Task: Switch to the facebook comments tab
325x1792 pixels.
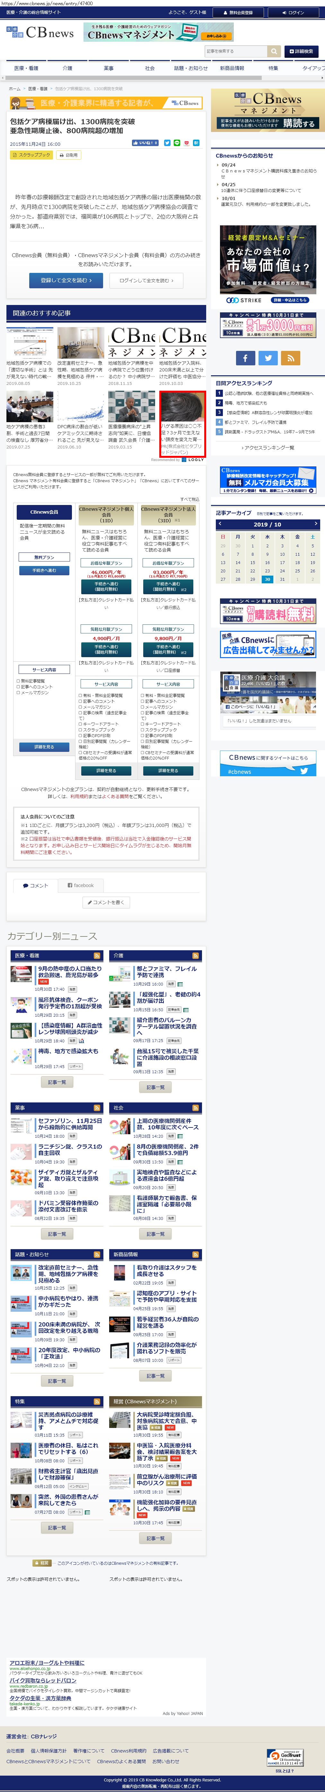Action: pos(80,885)
